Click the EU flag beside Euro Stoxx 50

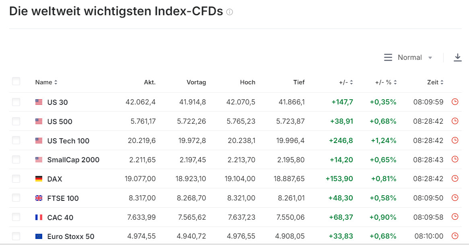[x=39, y=237]
